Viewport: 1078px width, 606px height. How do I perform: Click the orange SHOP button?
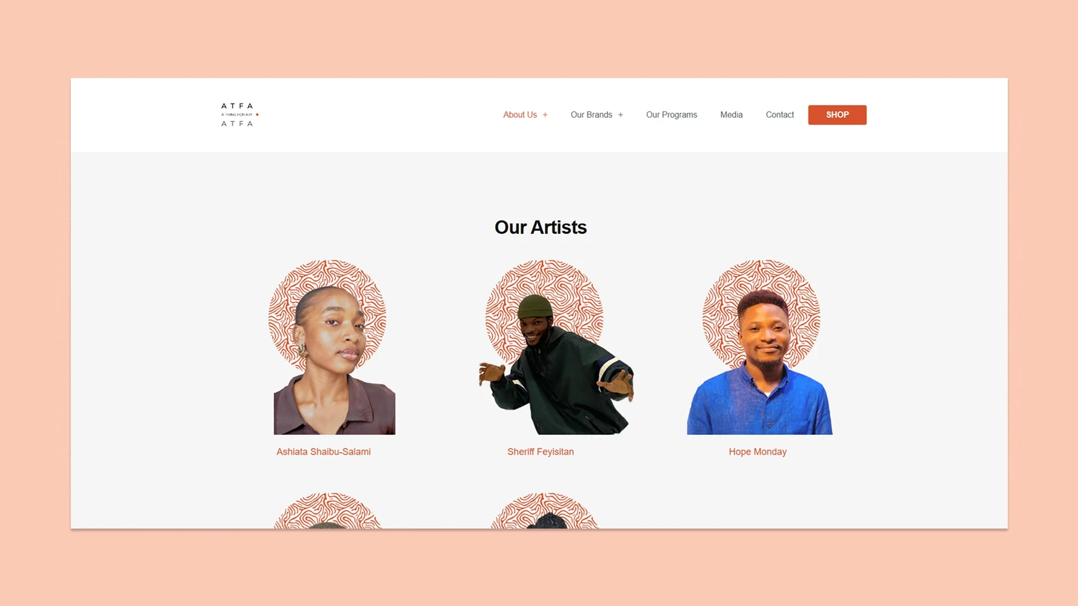(837, 114)
